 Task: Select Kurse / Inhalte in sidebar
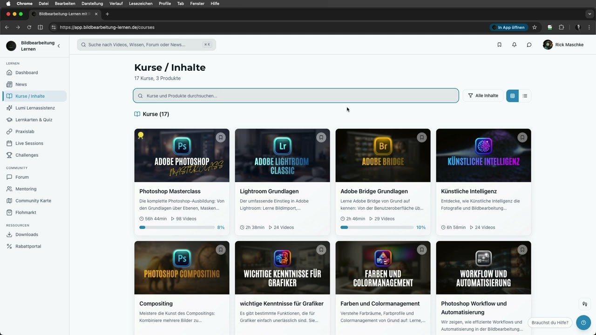click(34, 96)
